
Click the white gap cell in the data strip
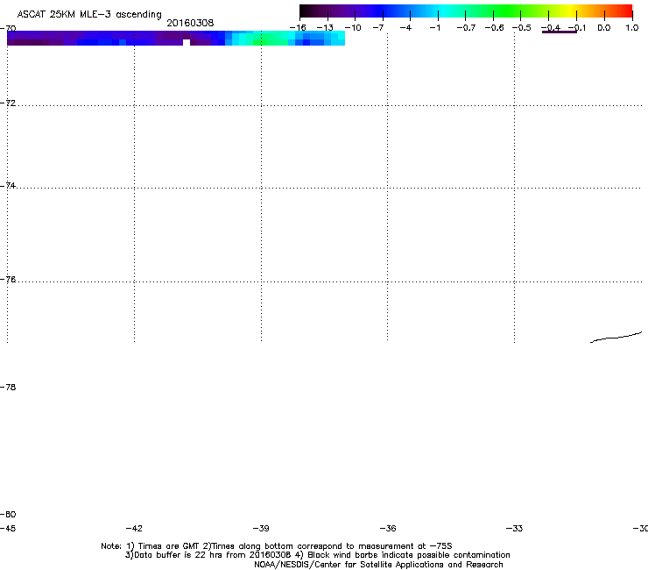point(187,42)
